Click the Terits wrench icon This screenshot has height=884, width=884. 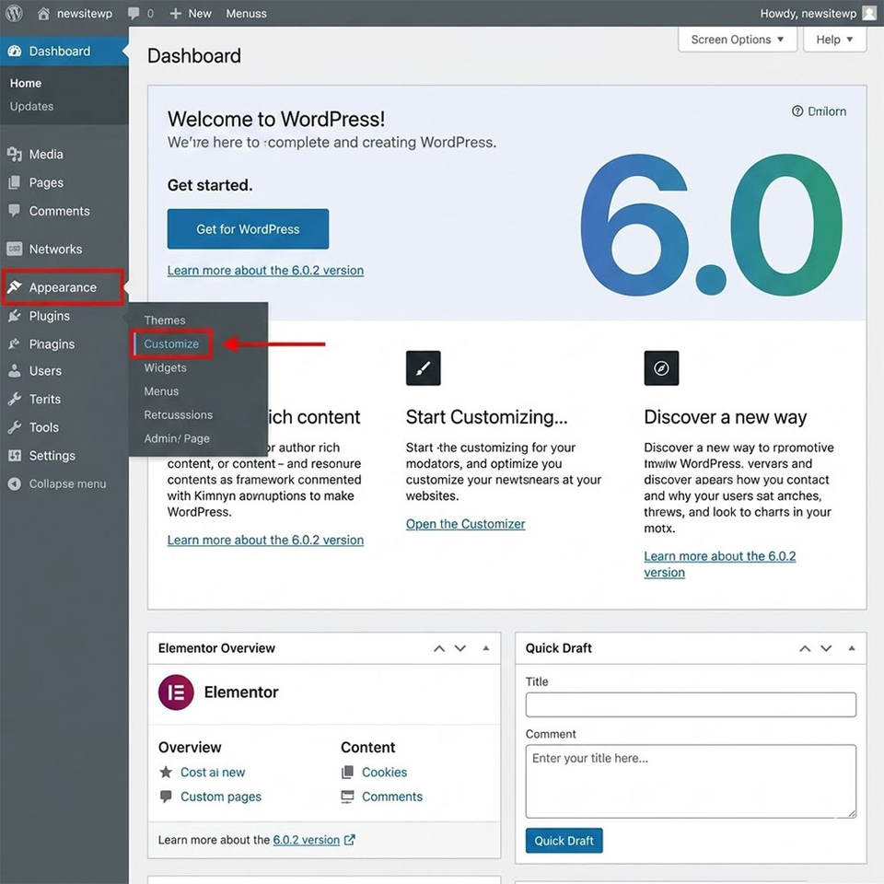[15, 399]
